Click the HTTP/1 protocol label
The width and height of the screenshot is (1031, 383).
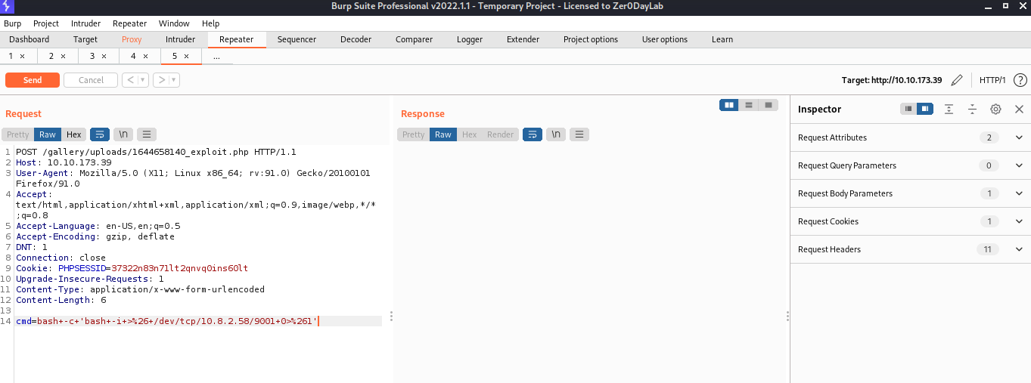tap(992, 80)
